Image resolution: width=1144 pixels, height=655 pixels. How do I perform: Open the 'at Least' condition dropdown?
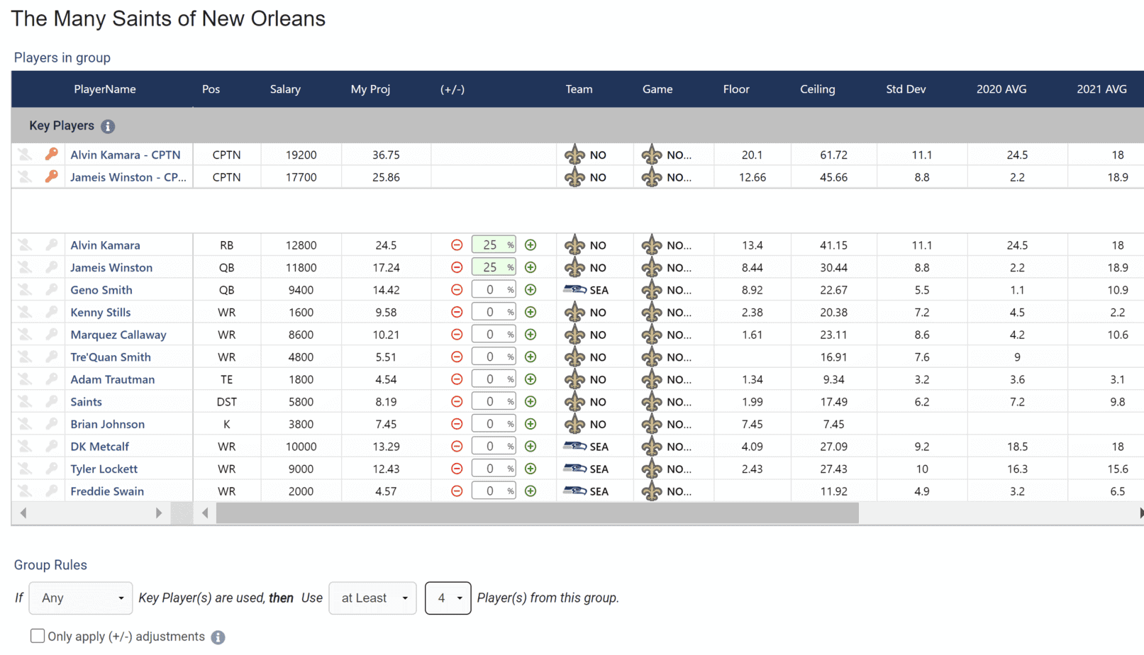(x=372, y=598)
